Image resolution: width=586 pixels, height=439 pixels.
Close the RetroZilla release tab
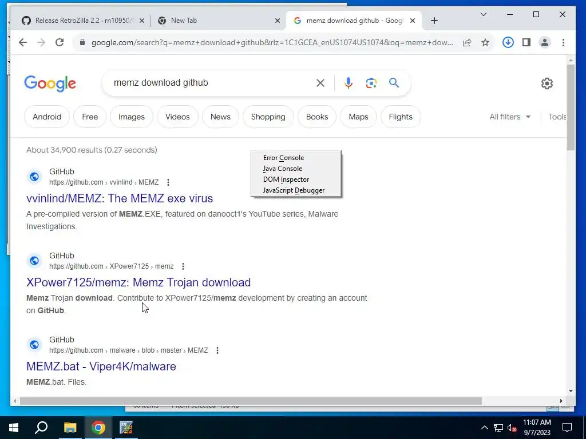point(142,21)
